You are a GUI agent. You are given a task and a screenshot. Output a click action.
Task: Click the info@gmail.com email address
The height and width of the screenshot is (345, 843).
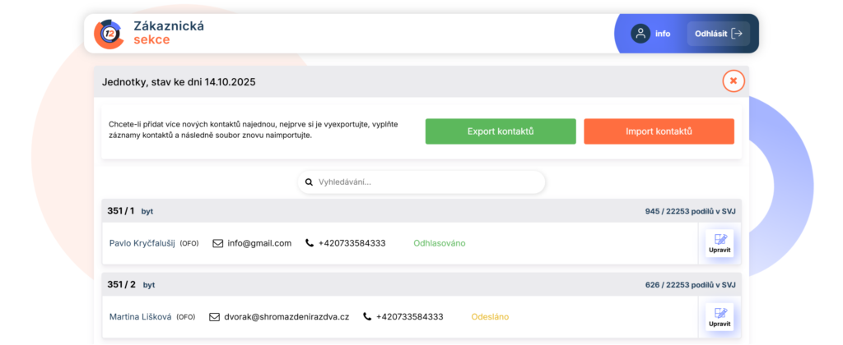[x=259, y=243]
